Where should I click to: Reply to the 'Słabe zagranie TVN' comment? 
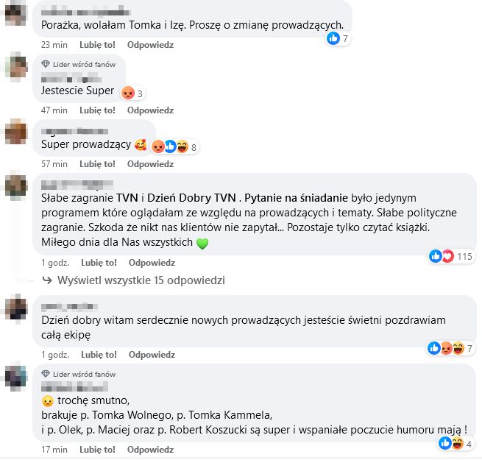point(150,263)
